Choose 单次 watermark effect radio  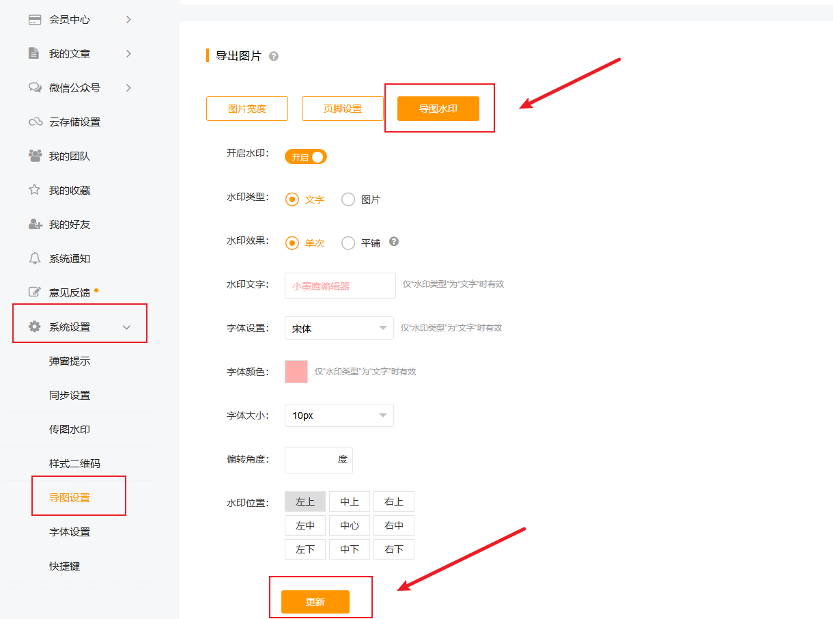292,243
